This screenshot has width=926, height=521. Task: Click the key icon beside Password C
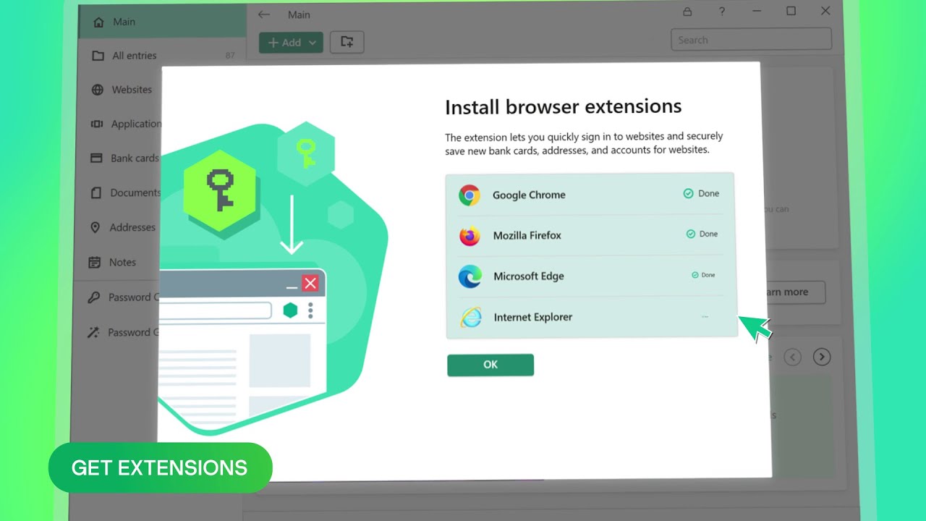93,297
